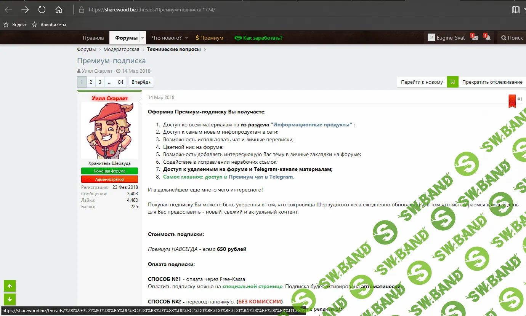Expand the Что нового? menu arrow
This screenshot has height=316, width=526.
click(x=187, y=38)
